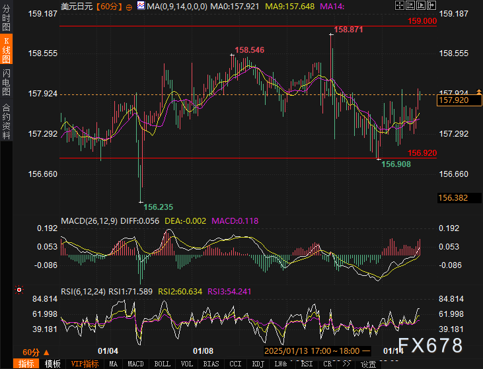This screenshot has height=369, width=483.
Task: Click the VIP指标 button
Action: [84, 364]
